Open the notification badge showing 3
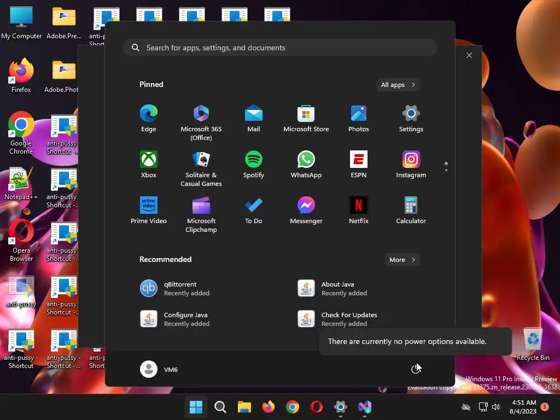 pos(545,407)
